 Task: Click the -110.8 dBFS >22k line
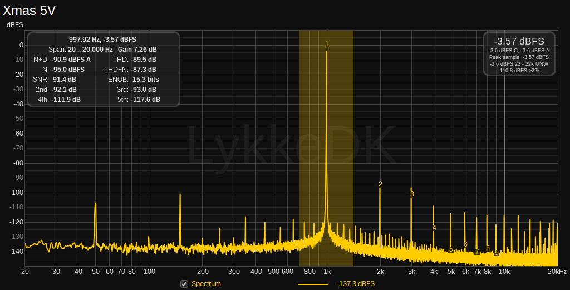(519, 71)
